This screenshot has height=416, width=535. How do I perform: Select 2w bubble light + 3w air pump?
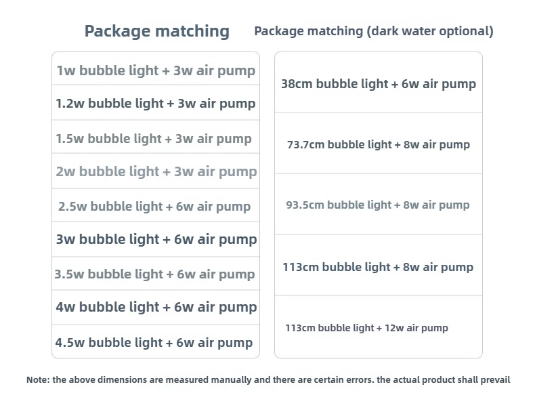(x=156, y=171)
